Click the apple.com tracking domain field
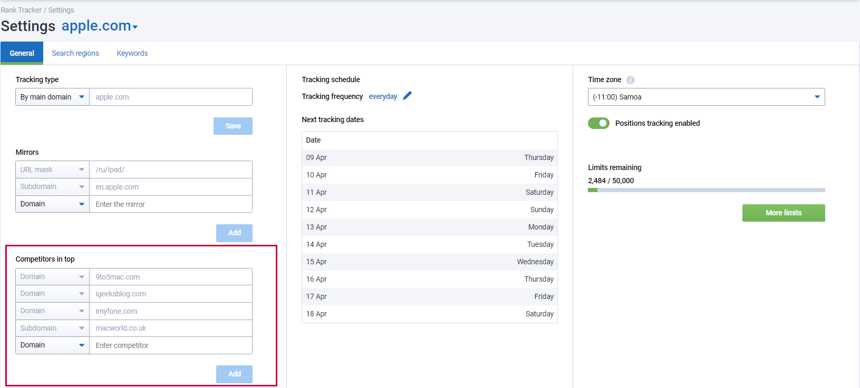 pos(171,97)
